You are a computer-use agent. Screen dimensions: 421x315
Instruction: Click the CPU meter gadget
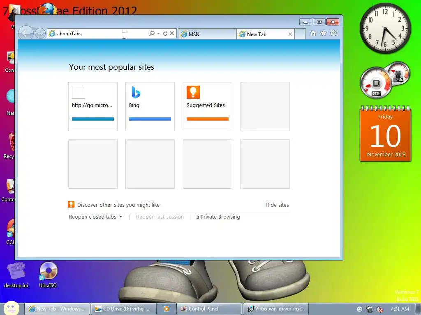pos(376,83)
